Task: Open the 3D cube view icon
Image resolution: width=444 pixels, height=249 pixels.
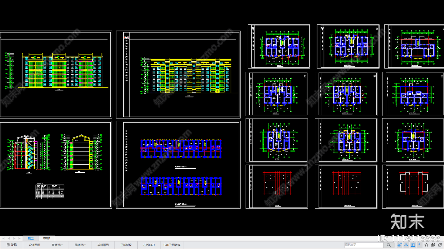Action: click(x=433, y=245)
